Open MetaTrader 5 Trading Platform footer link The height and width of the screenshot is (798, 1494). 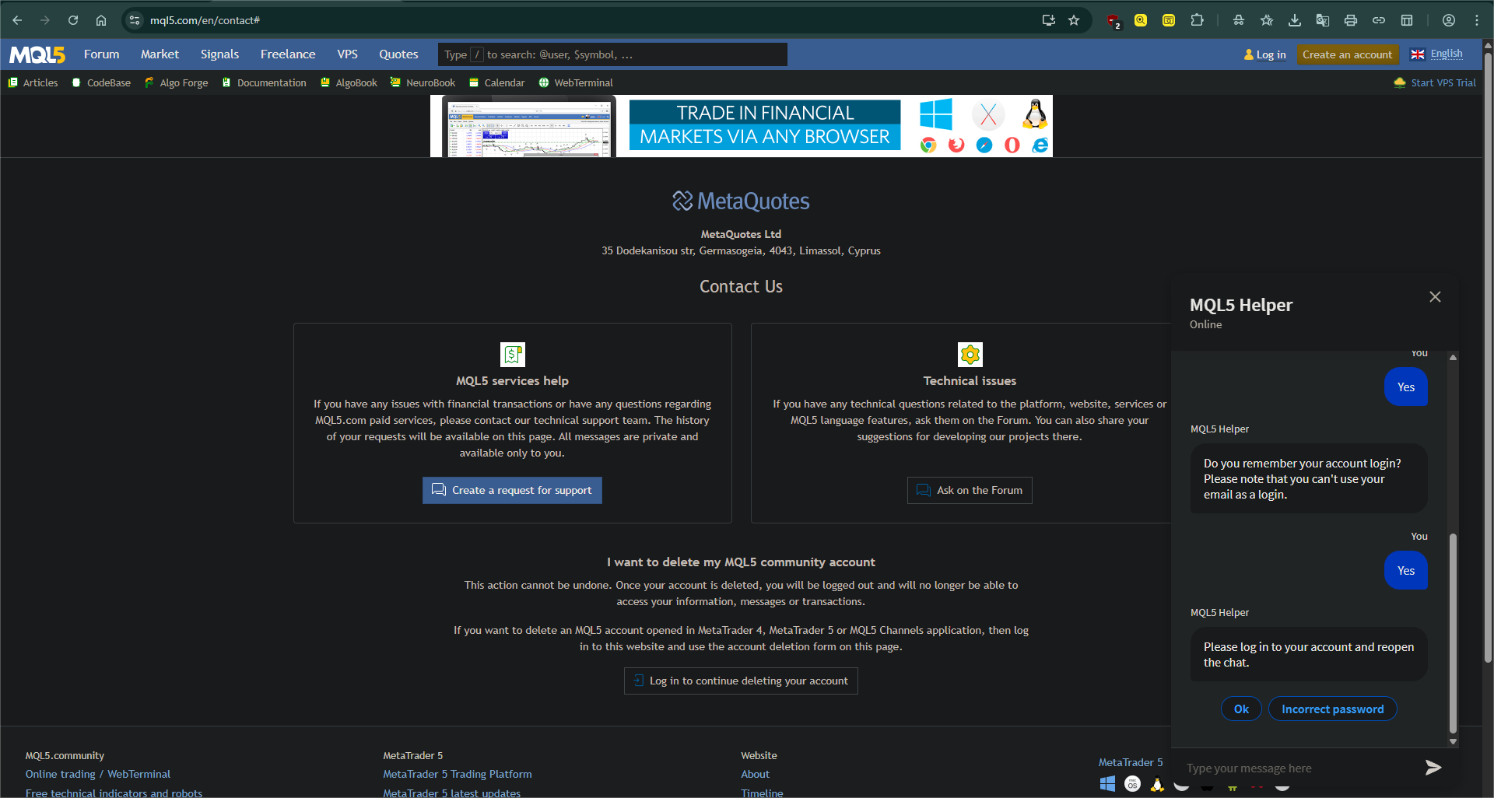pos(458,774)
